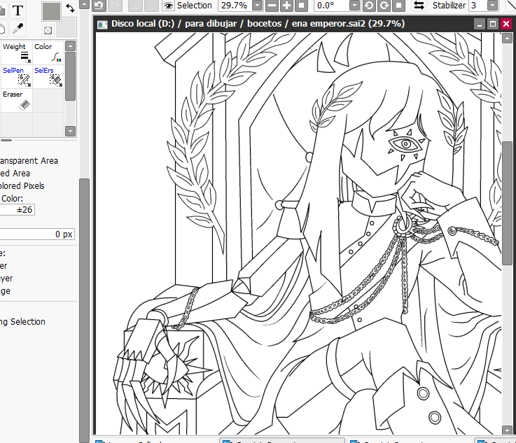Image resolution: width=516 pixels, height=443 pixels.
Task: Select the Text tool
Action: [18, 10]
